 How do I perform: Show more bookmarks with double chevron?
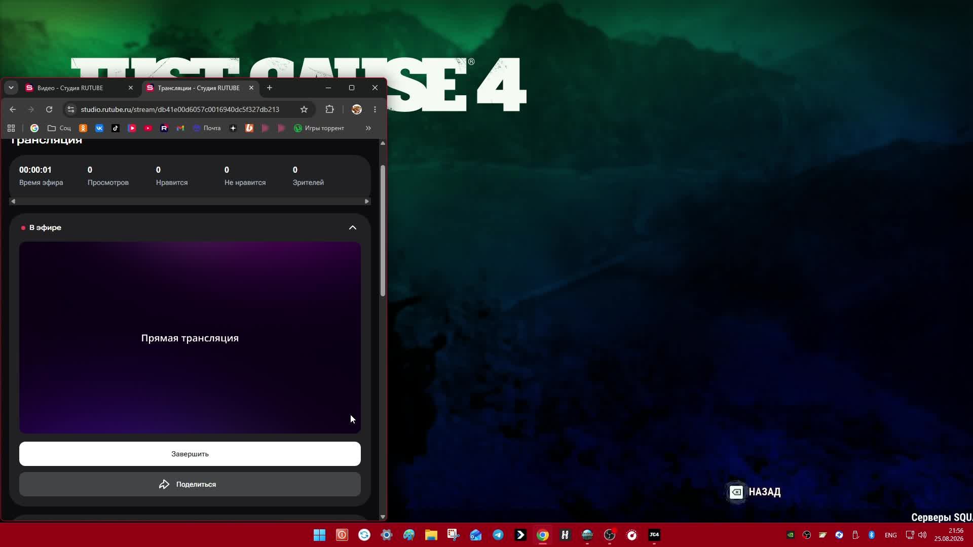pyautogui.click(x=368, y=128)
